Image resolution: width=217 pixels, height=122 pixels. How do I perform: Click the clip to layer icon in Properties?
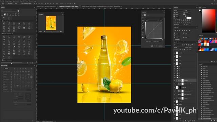point(152,46)
